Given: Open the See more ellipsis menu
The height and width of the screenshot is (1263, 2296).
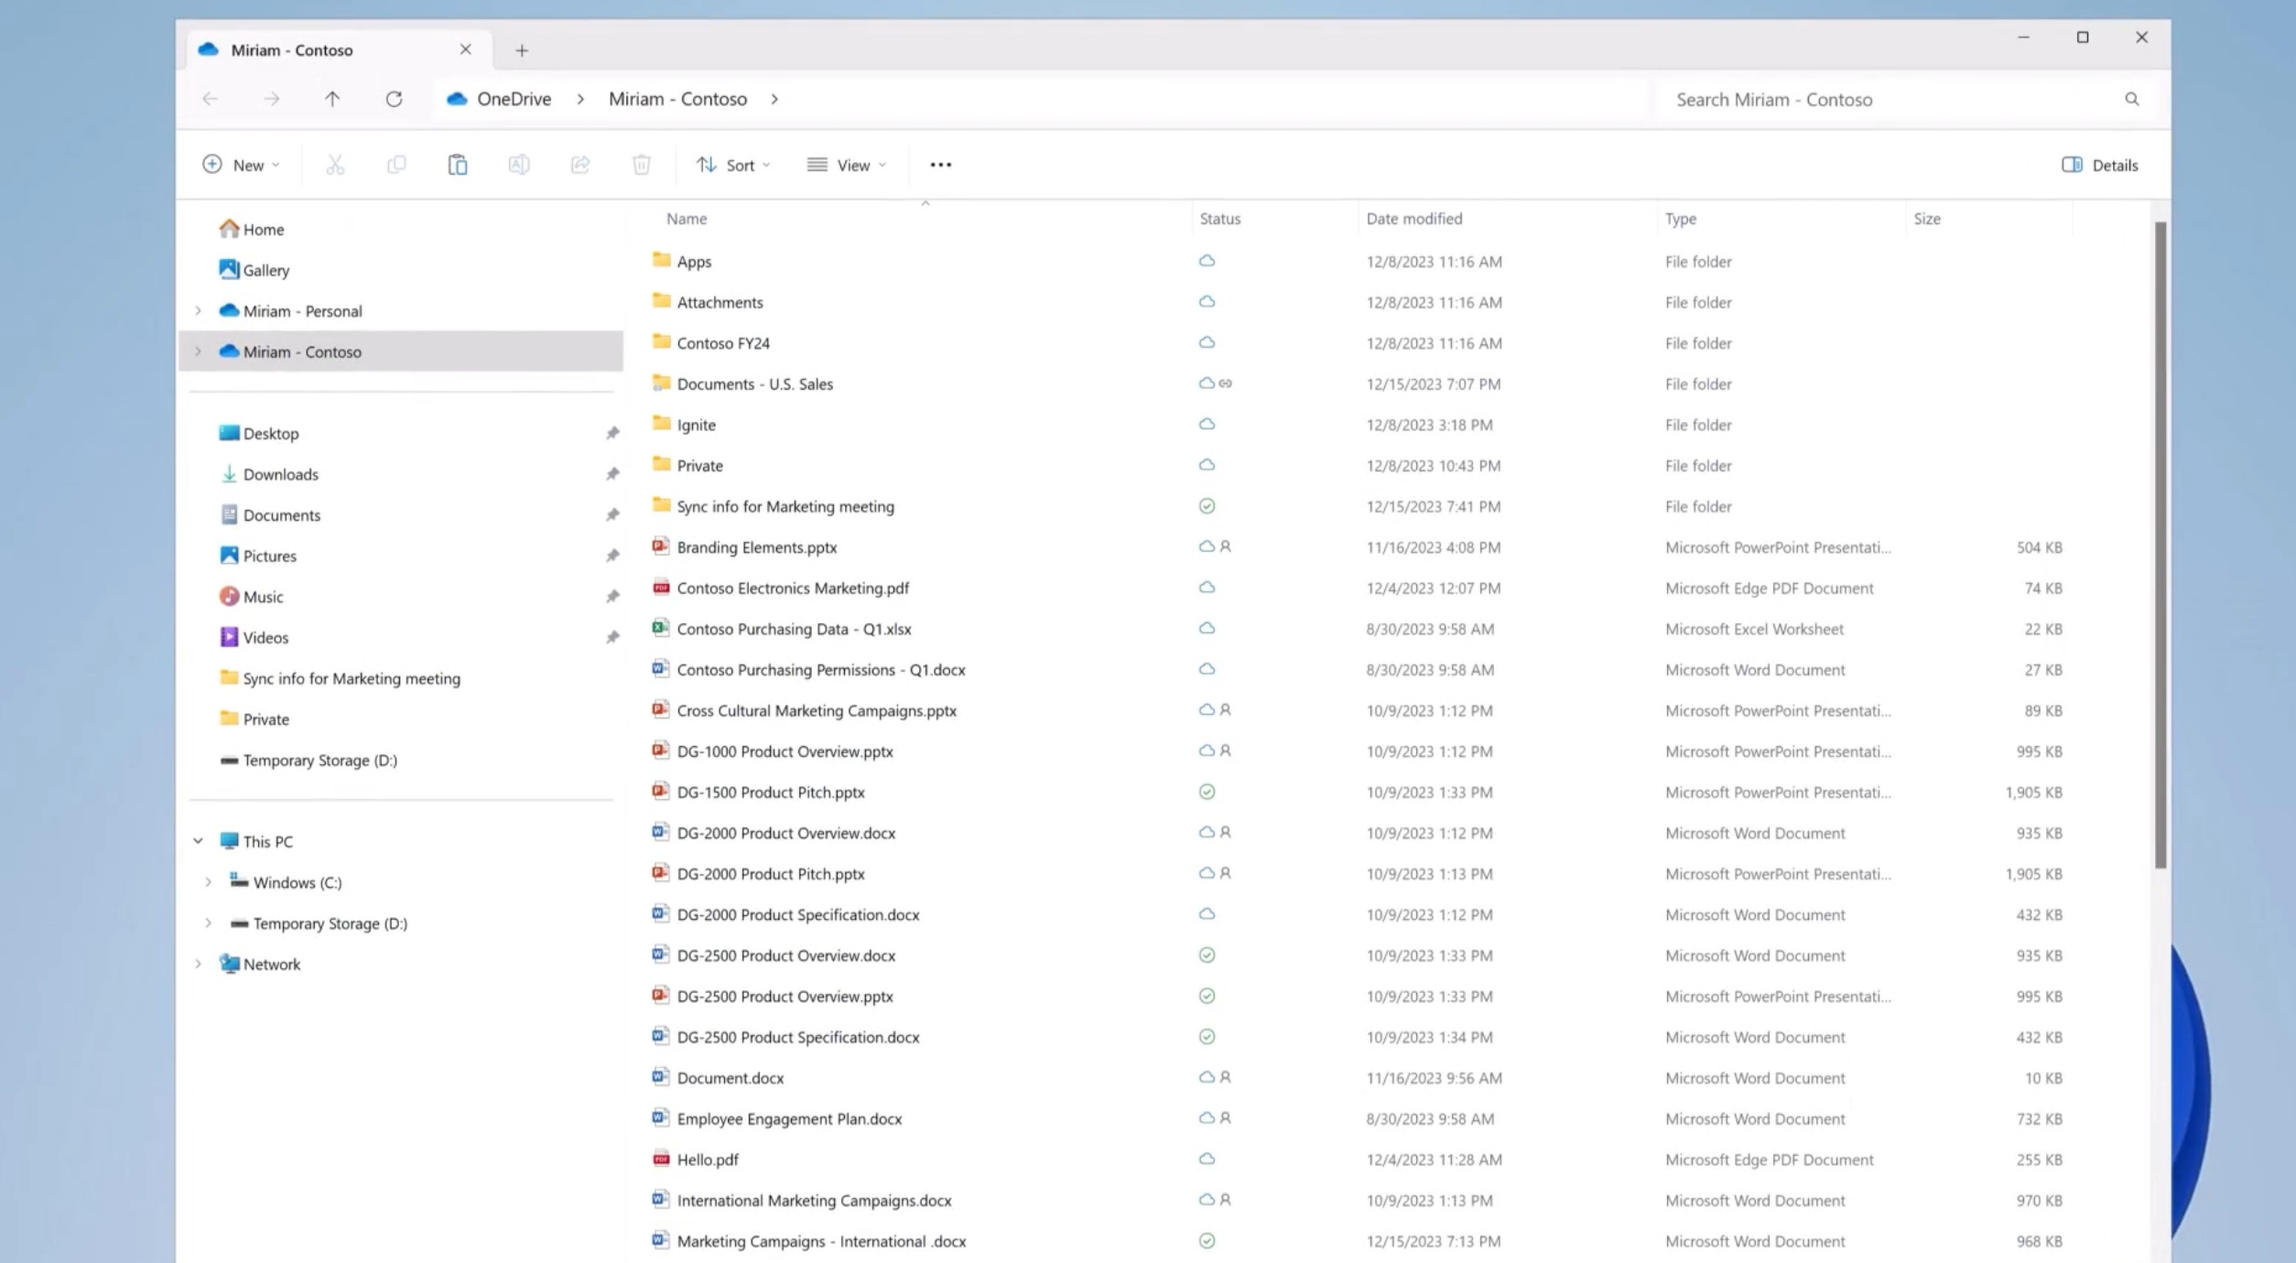Looking at the screenshot, I should (x=940, y=165).
